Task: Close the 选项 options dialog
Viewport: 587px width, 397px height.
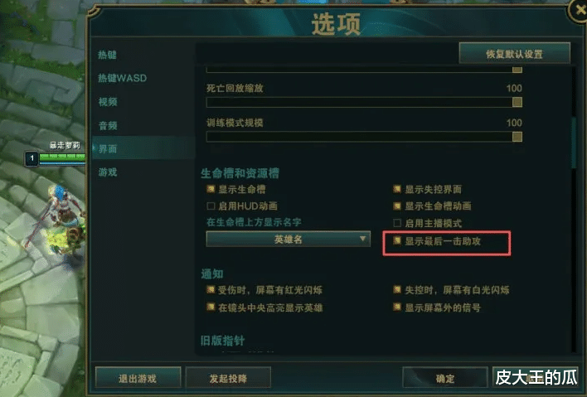Action: (579, 11)
